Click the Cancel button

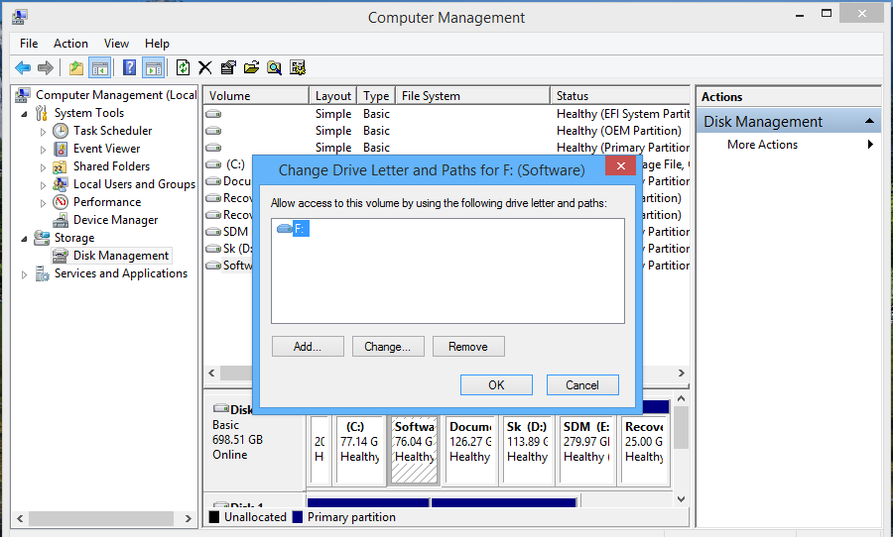[x=582, y=385]
